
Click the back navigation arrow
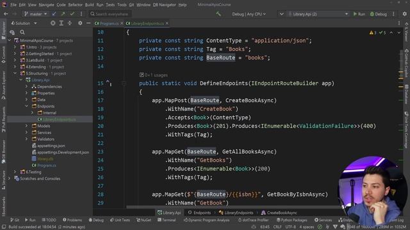pos(6,14)
